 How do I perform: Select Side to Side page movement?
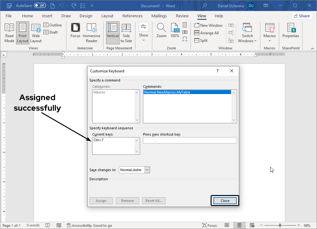126,28
